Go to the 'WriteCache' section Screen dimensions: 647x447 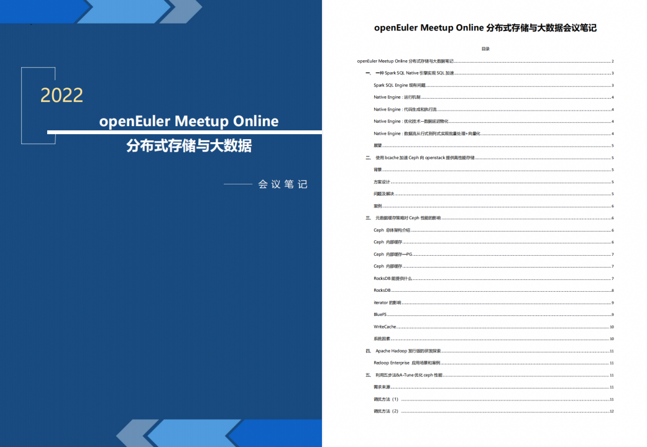click(x=385, y=327)
